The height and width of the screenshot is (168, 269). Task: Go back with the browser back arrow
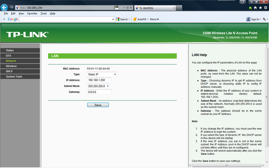pyautogui.click(x=4, y=8)
